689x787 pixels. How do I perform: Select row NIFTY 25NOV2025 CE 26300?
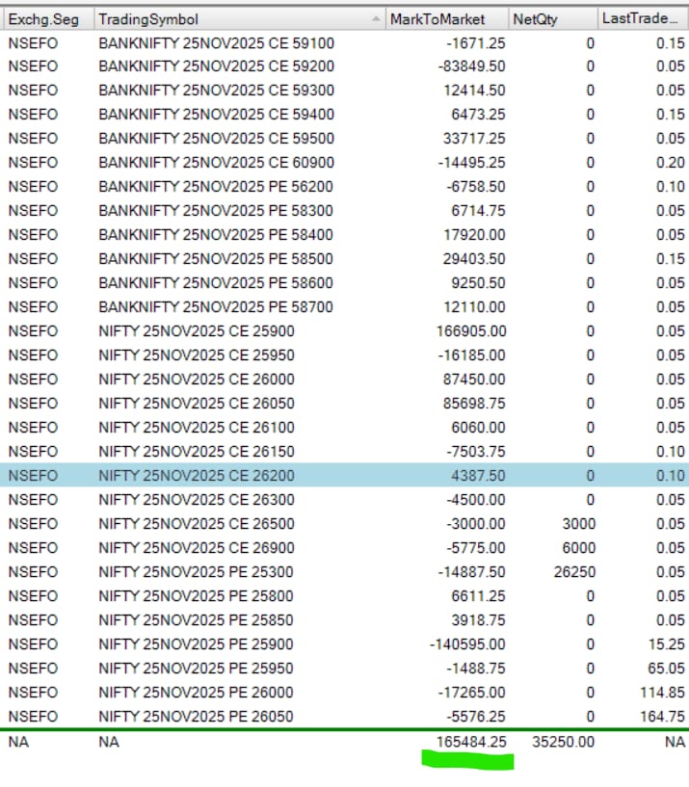pyautogui.click(x=345, y=500)
